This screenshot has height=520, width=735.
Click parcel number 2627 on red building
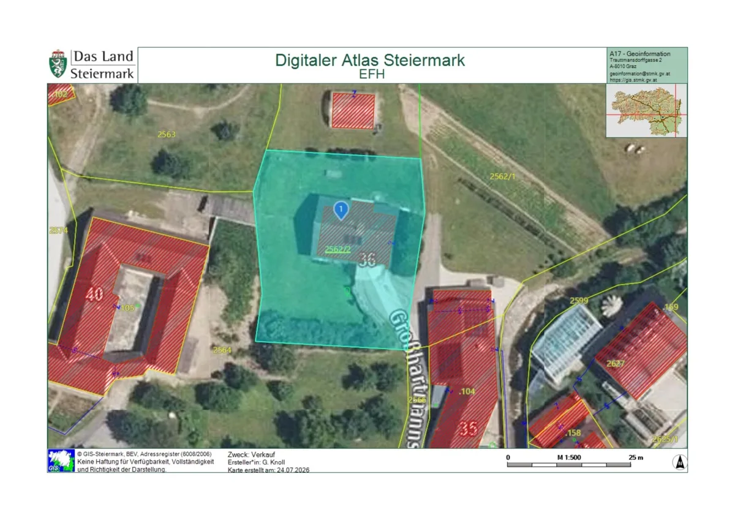coord(616,364)
